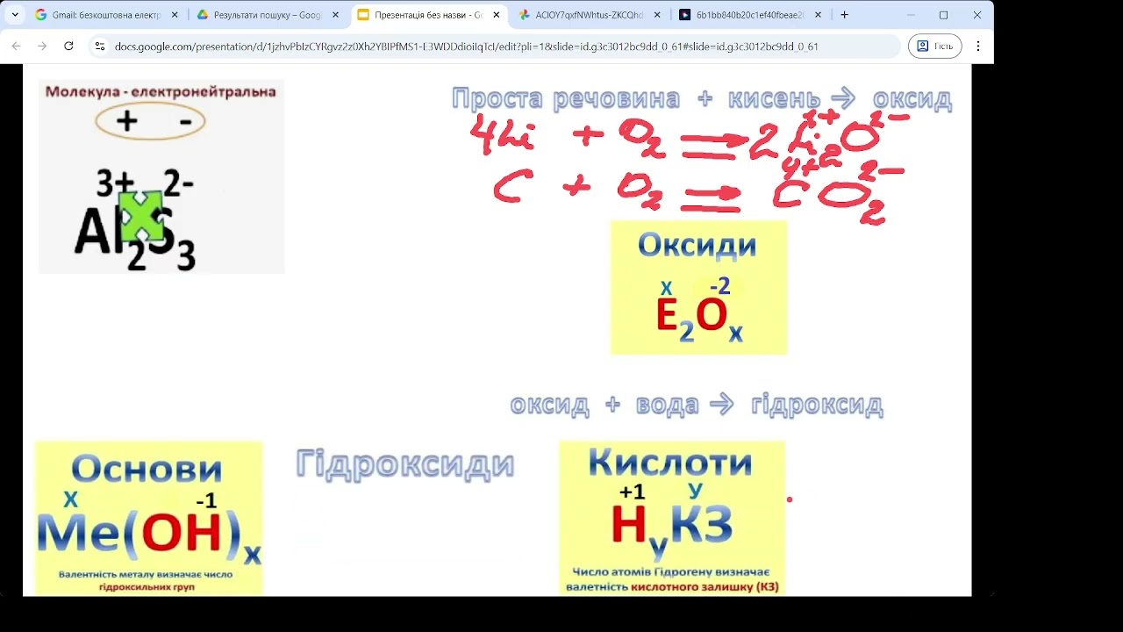Close the 6b1bb840b20c1ef40 tab
This screenshot has height=632, width=1123.
pos(819,15)
